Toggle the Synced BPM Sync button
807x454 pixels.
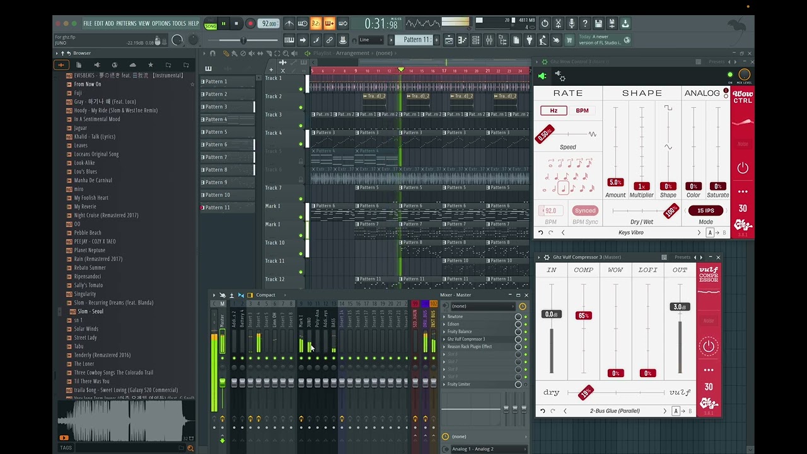[x=585, y=211]
